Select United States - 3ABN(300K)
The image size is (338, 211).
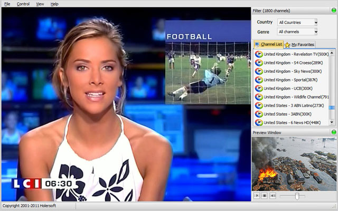(287, 114)
